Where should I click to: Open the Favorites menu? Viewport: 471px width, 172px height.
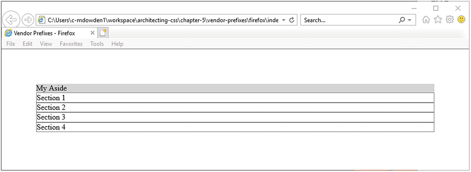click(x=71, y=44)
